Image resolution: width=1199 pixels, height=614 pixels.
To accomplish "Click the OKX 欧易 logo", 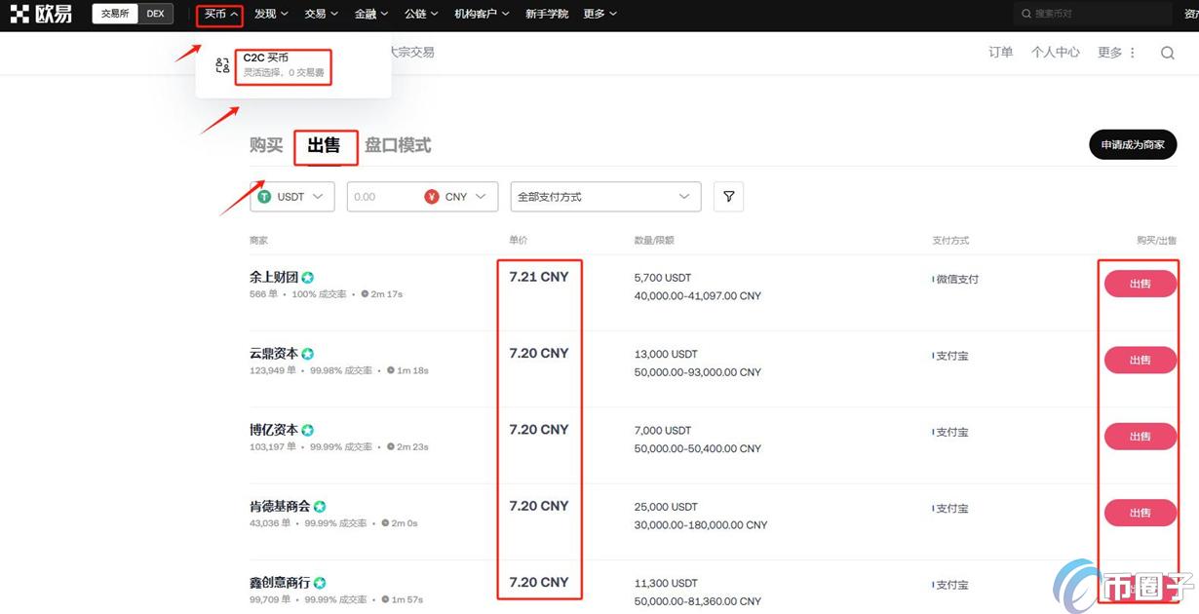I will (41, 14).
